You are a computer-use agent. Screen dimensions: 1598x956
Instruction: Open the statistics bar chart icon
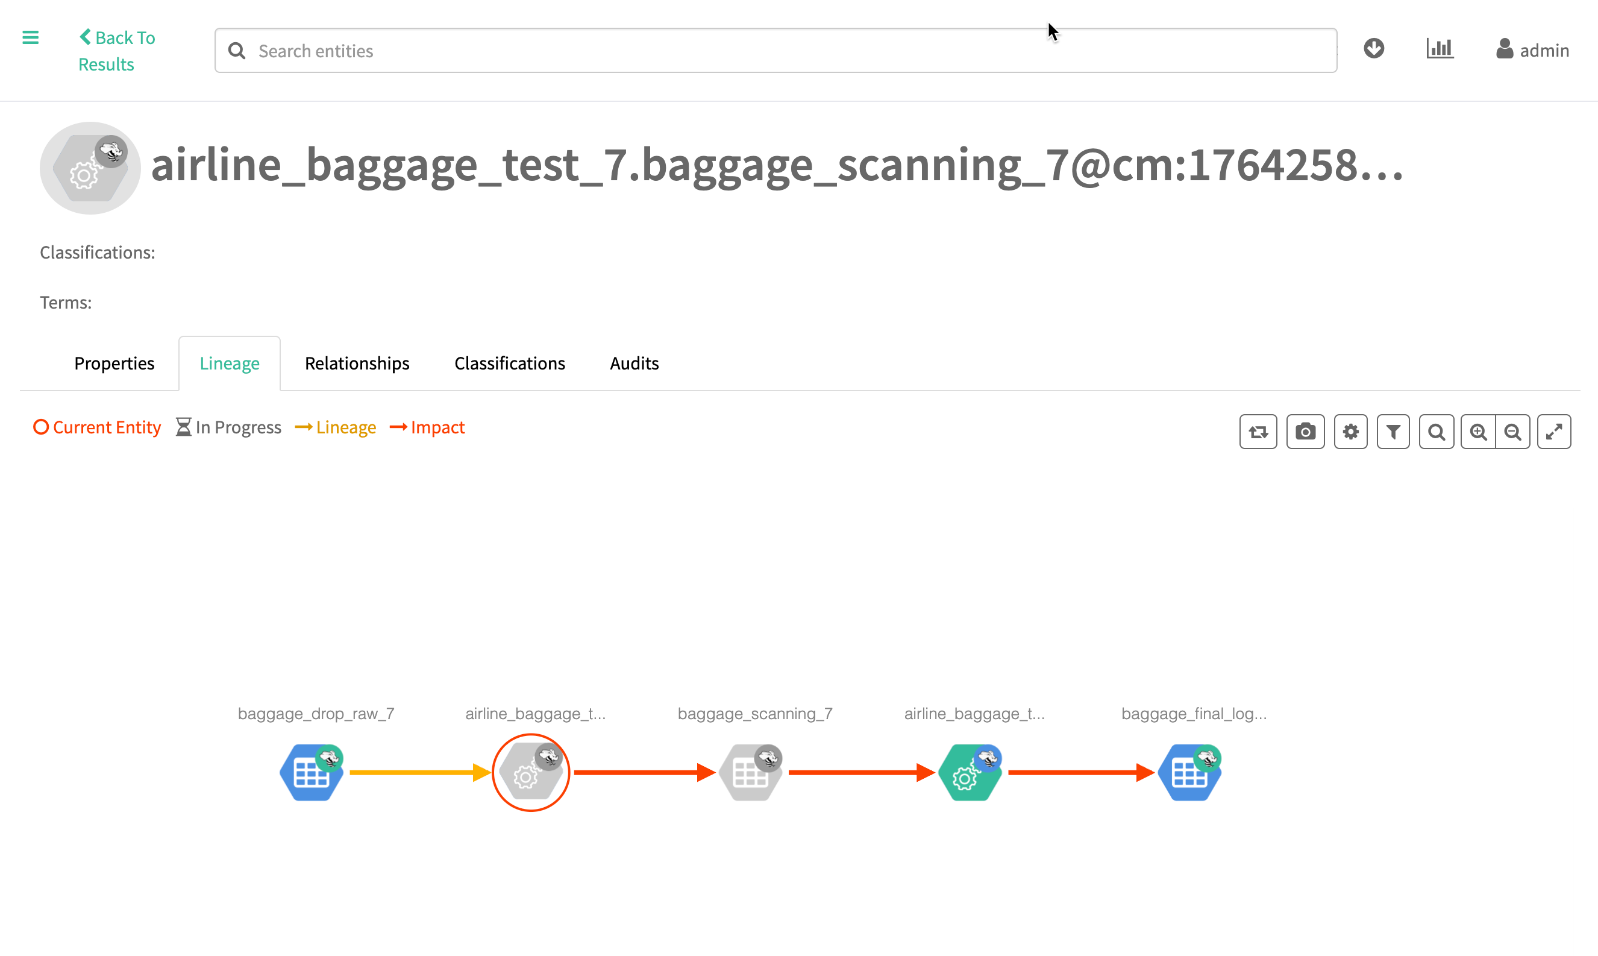click(1439, 49)
